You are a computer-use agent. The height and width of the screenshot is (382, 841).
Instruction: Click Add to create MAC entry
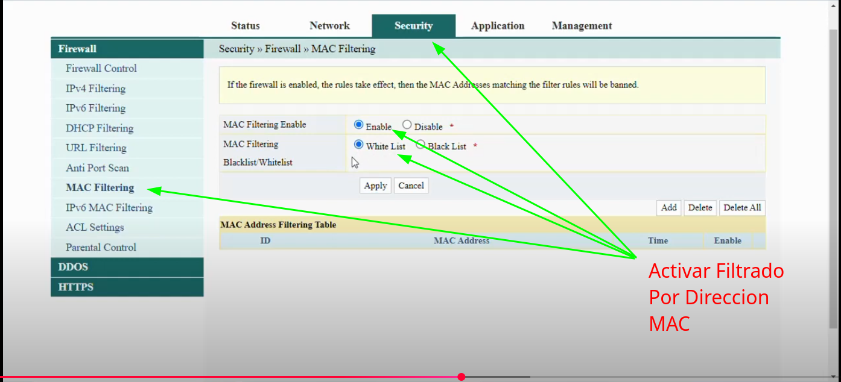668,207
